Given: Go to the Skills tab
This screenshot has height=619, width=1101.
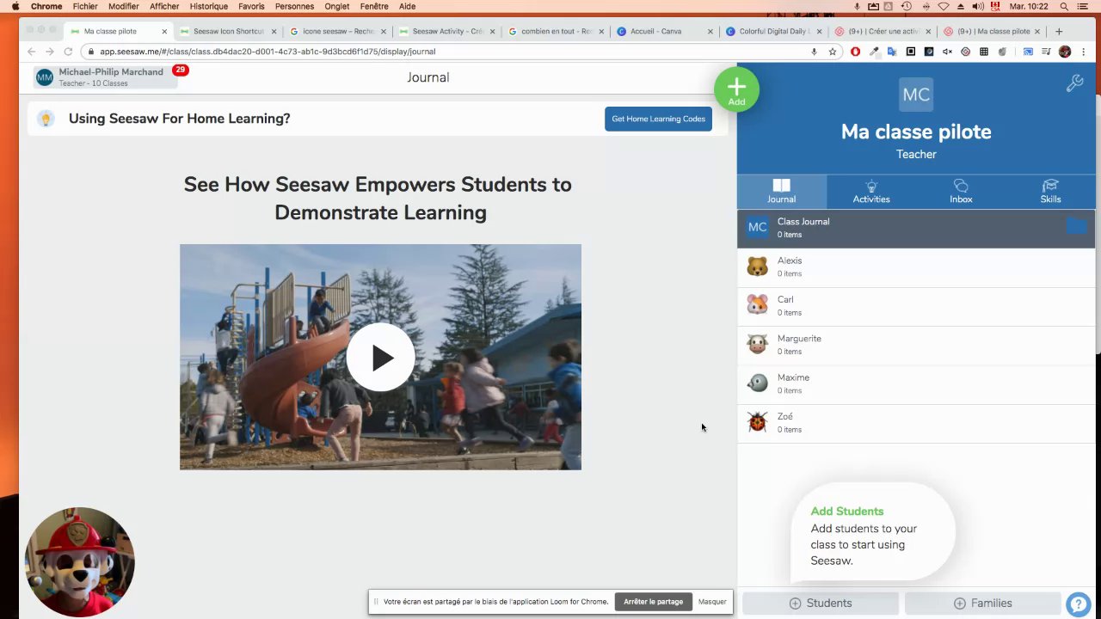Looking at the screenshot, I should tap(1050, 192).
